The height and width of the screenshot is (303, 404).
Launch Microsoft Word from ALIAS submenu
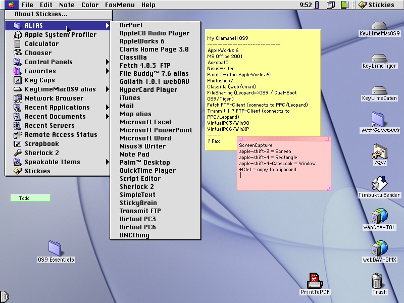pos(145,138)
